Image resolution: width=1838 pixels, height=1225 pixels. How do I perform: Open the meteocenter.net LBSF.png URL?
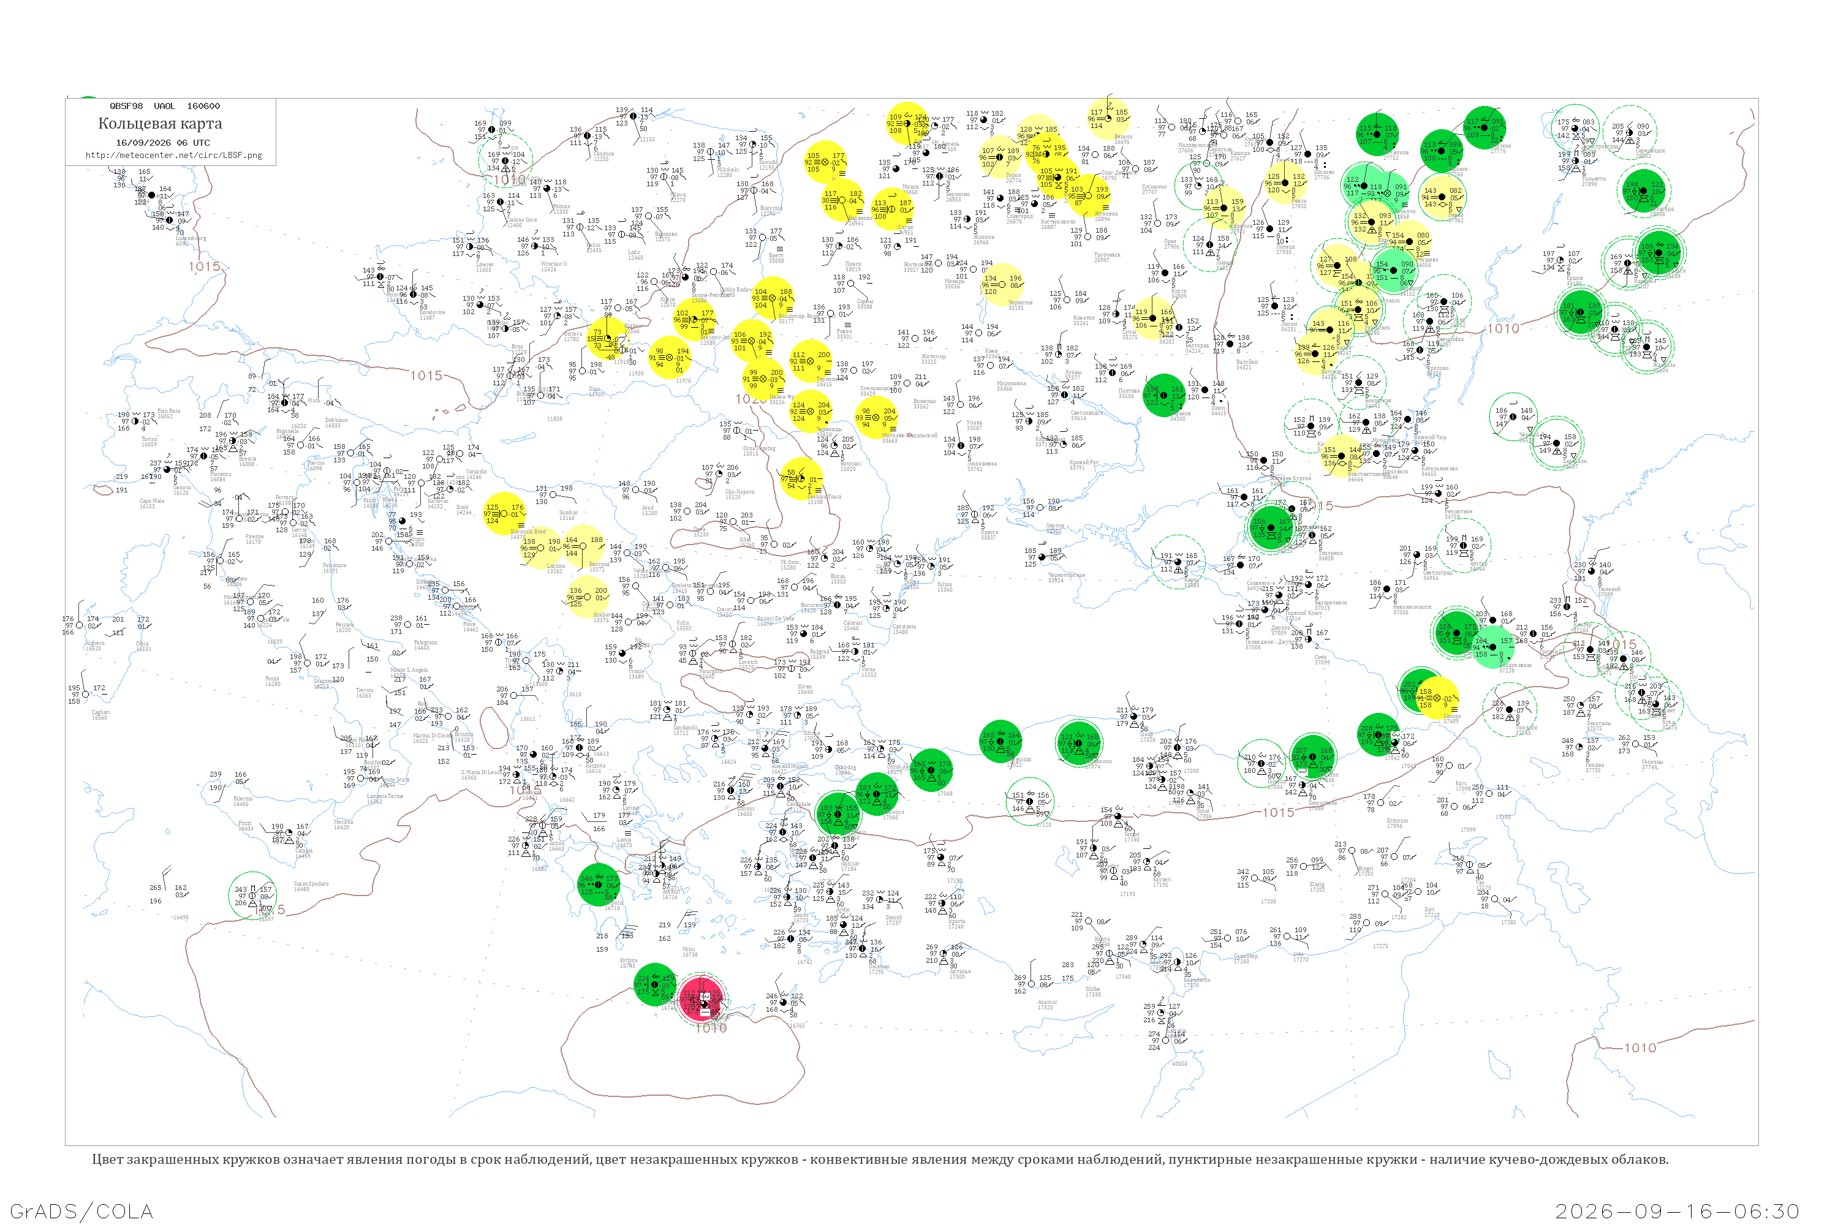tap(173, 155)
